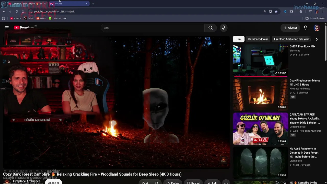
Task: Visit the Dedeler Sofrası channel
Action: tap(298, 127)
